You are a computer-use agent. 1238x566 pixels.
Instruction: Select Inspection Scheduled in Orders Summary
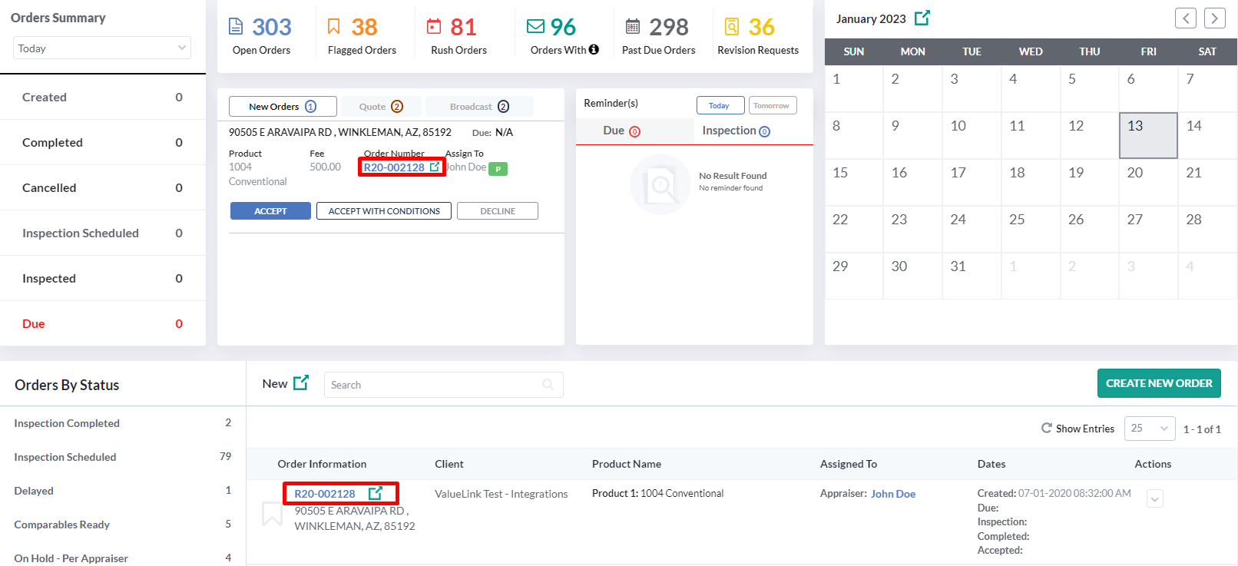coord(103,233)
